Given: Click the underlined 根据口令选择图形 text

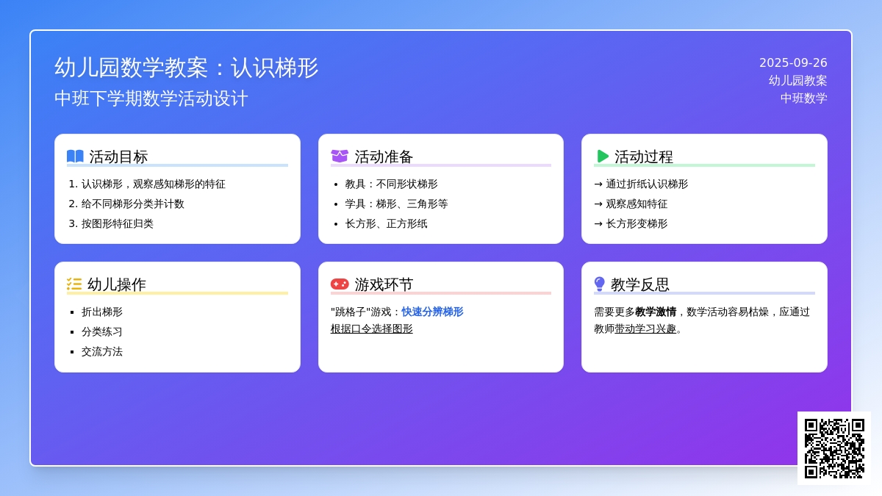Looking at the screenshot, I should [x=371, y=328].
